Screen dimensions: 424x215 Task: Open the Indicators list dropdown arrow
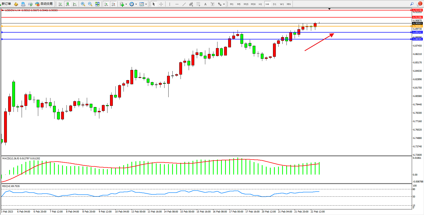(126, 4)
